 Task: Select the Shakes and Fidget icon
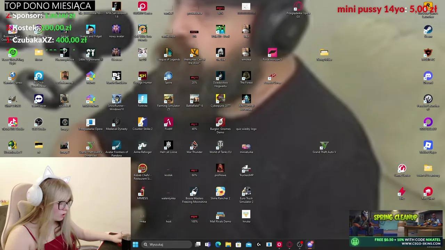tap(90, 30)
